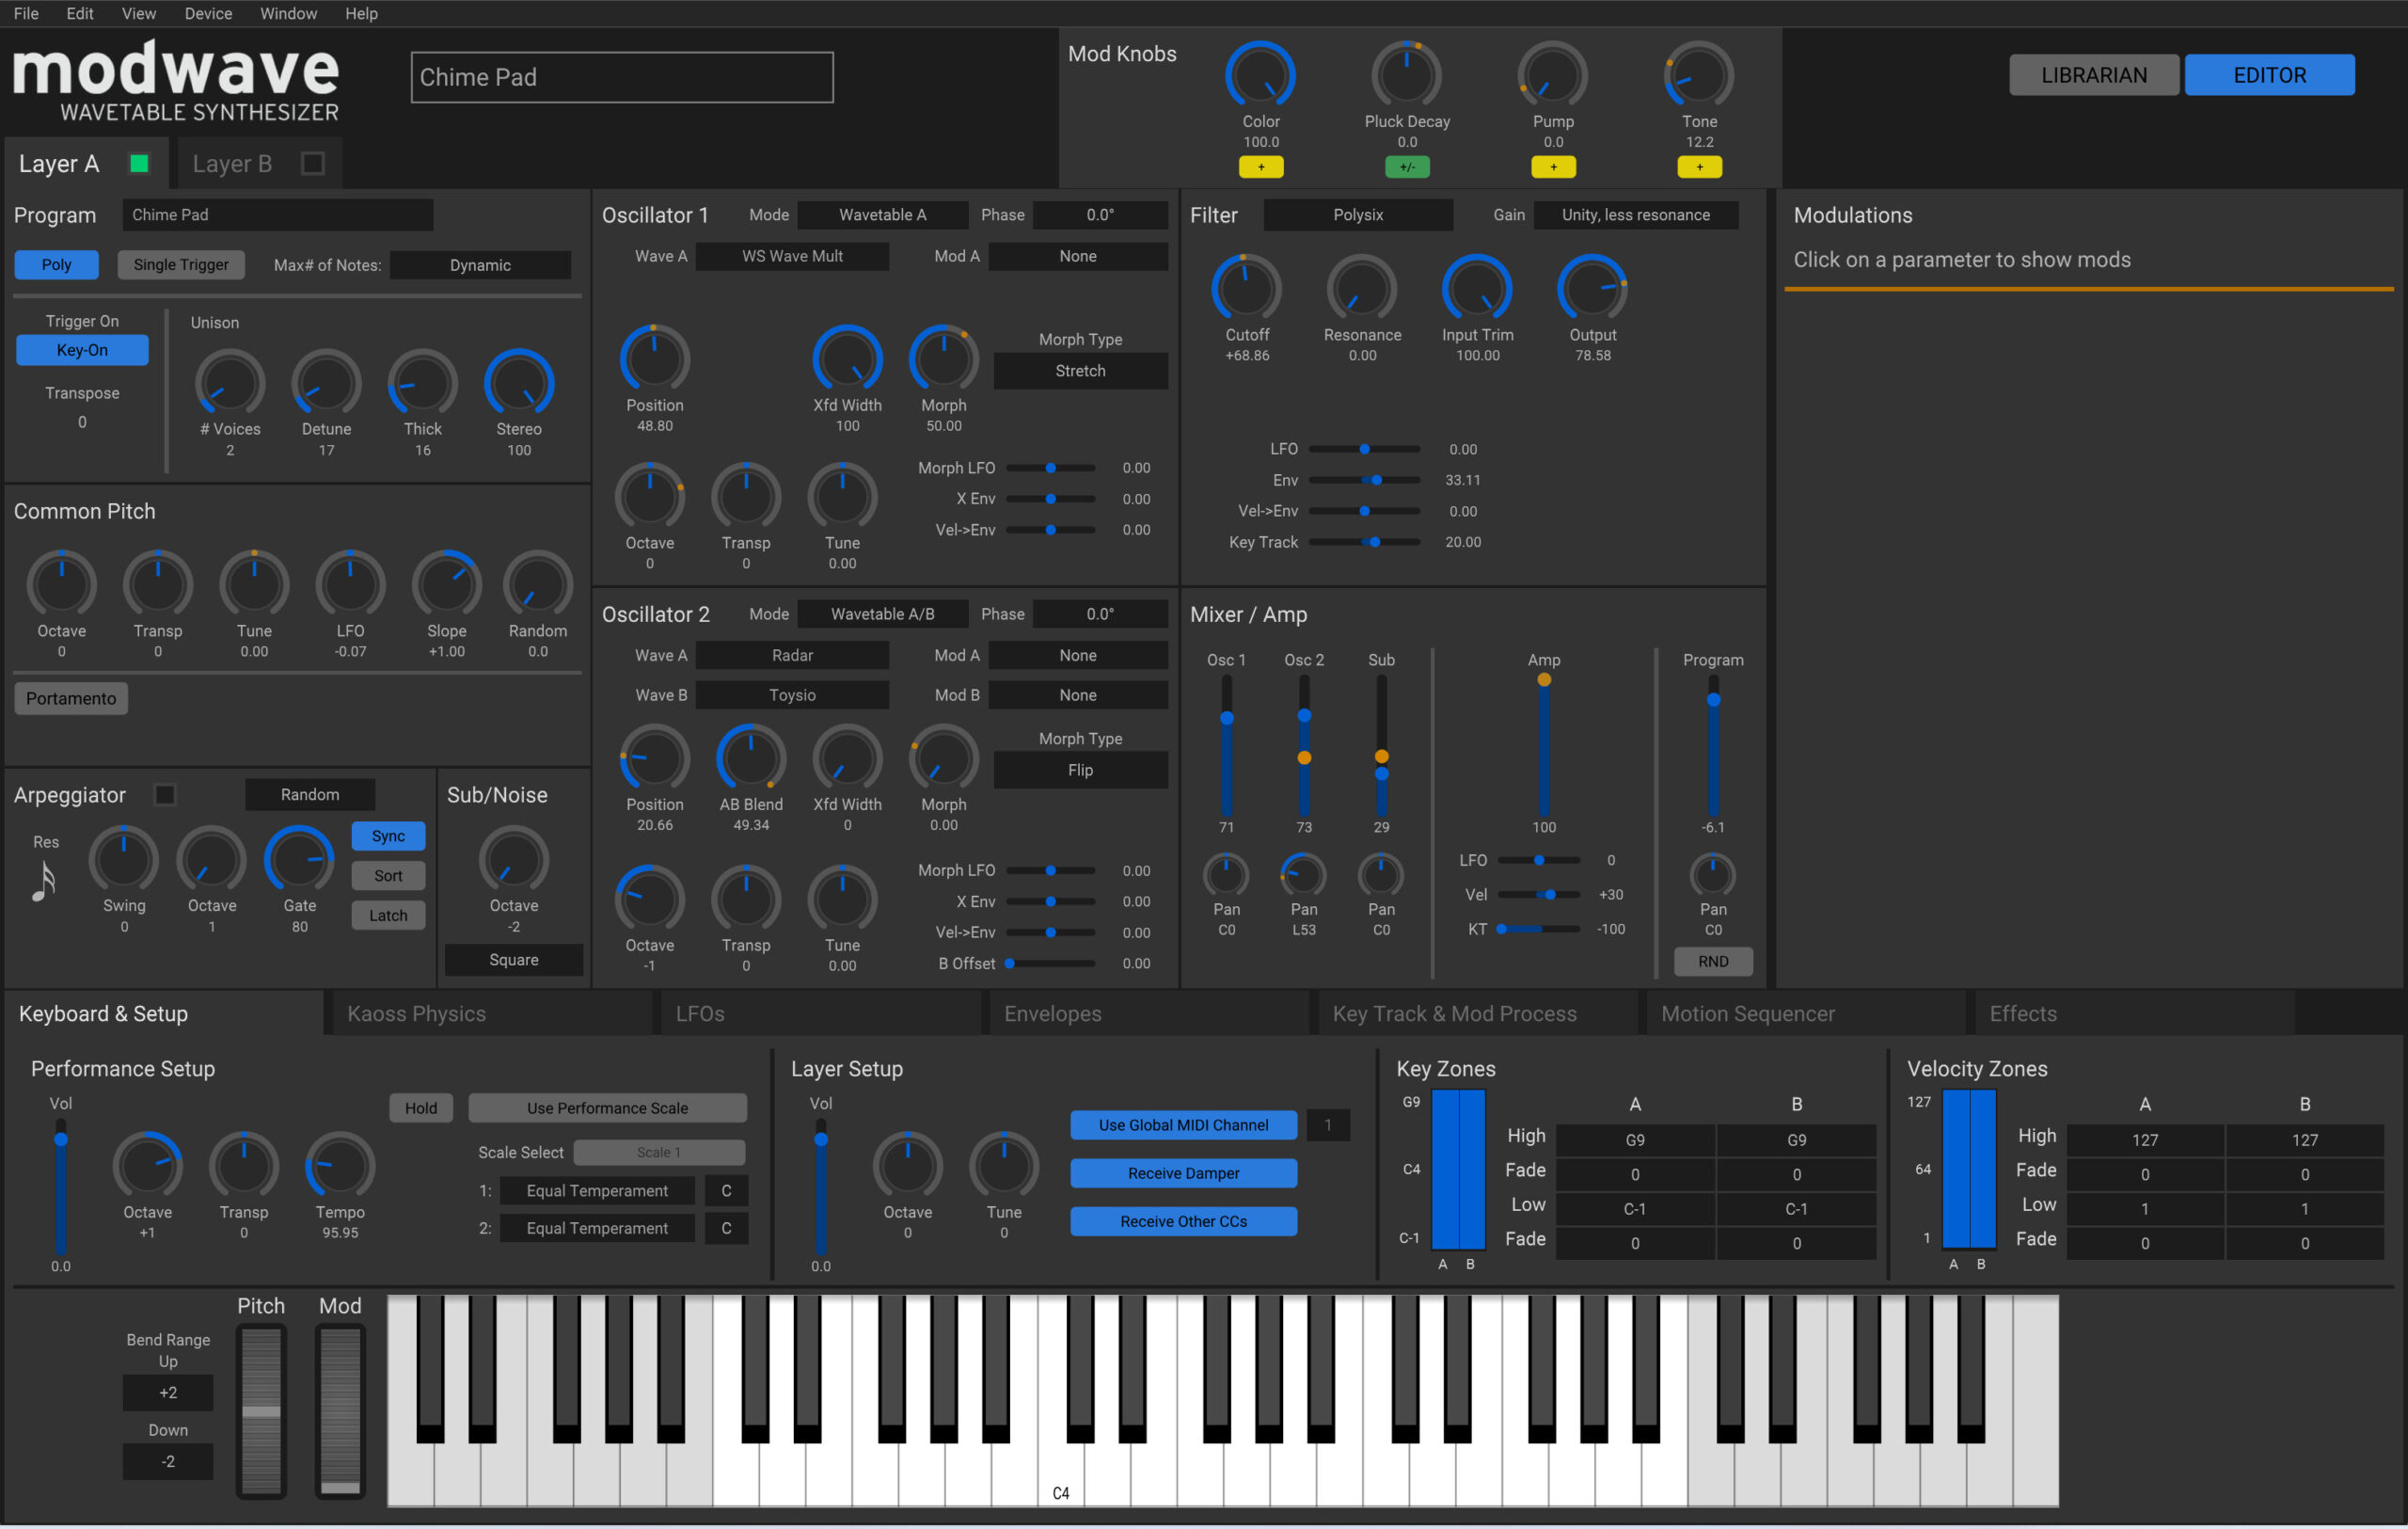Toggle Use Global MIDI Channel
Viewport: 2408px width, 1529px height.
point(1183,1125)
